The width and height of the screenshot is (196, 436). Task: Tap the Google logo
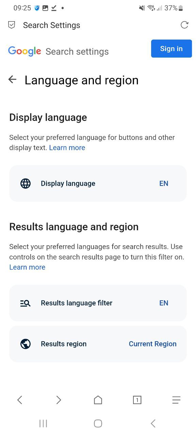click(x=24, y=51)
